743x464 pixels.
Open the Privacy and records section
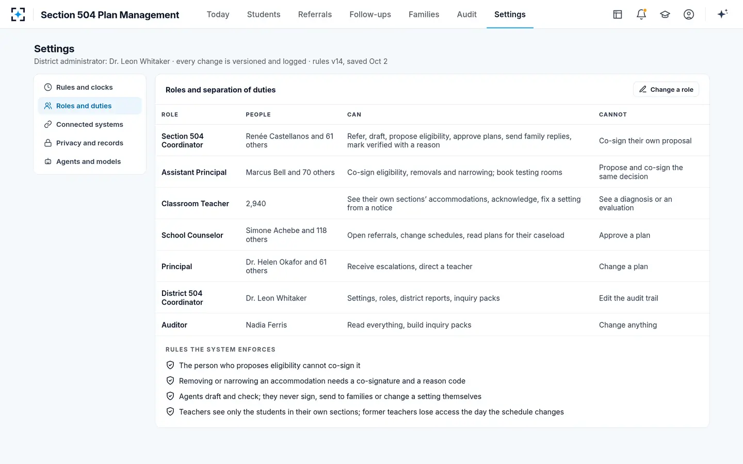[x=90, y=143]
